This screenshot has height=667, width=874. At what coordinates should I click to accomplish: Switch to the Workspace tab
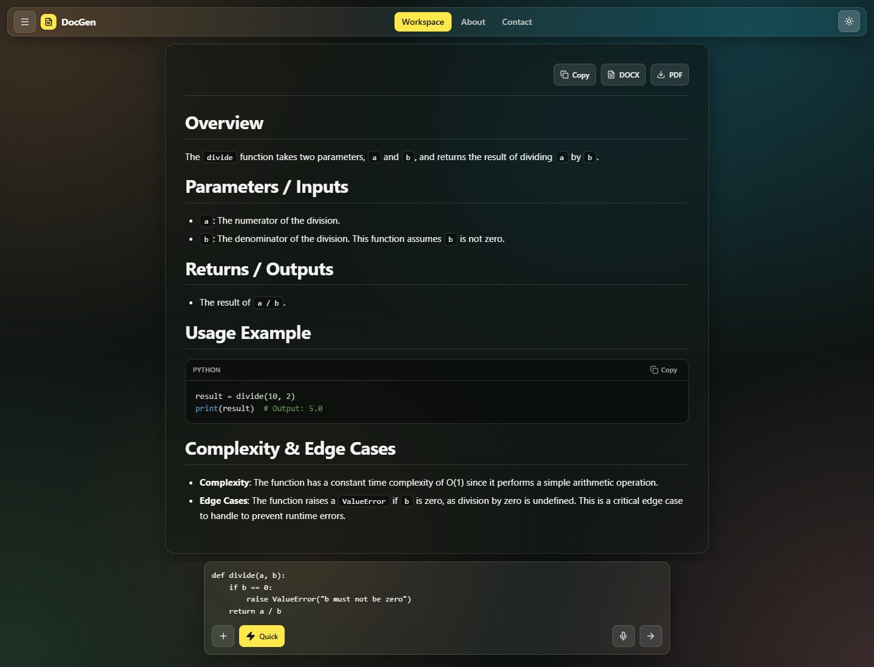point(423,22)
